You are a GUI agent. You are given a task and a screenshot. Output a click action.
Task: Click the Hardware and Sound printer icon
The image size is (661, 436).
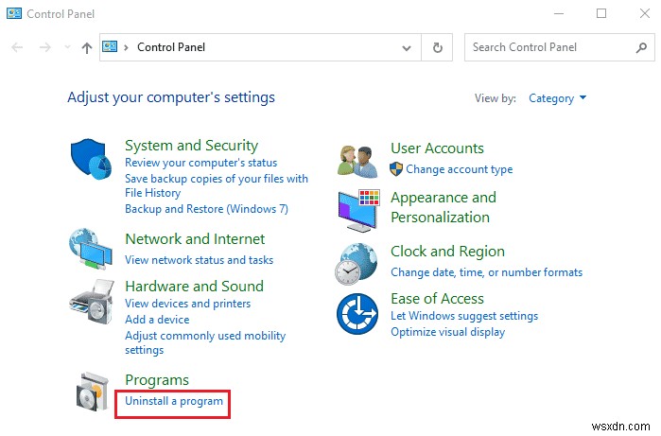(93, 305)
